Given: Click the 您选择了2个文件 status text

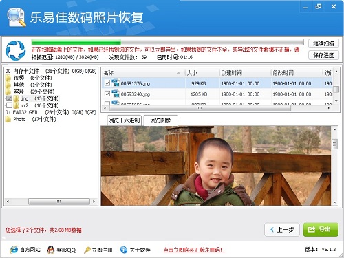Looking at the screenshot, I should click(43, 230).
